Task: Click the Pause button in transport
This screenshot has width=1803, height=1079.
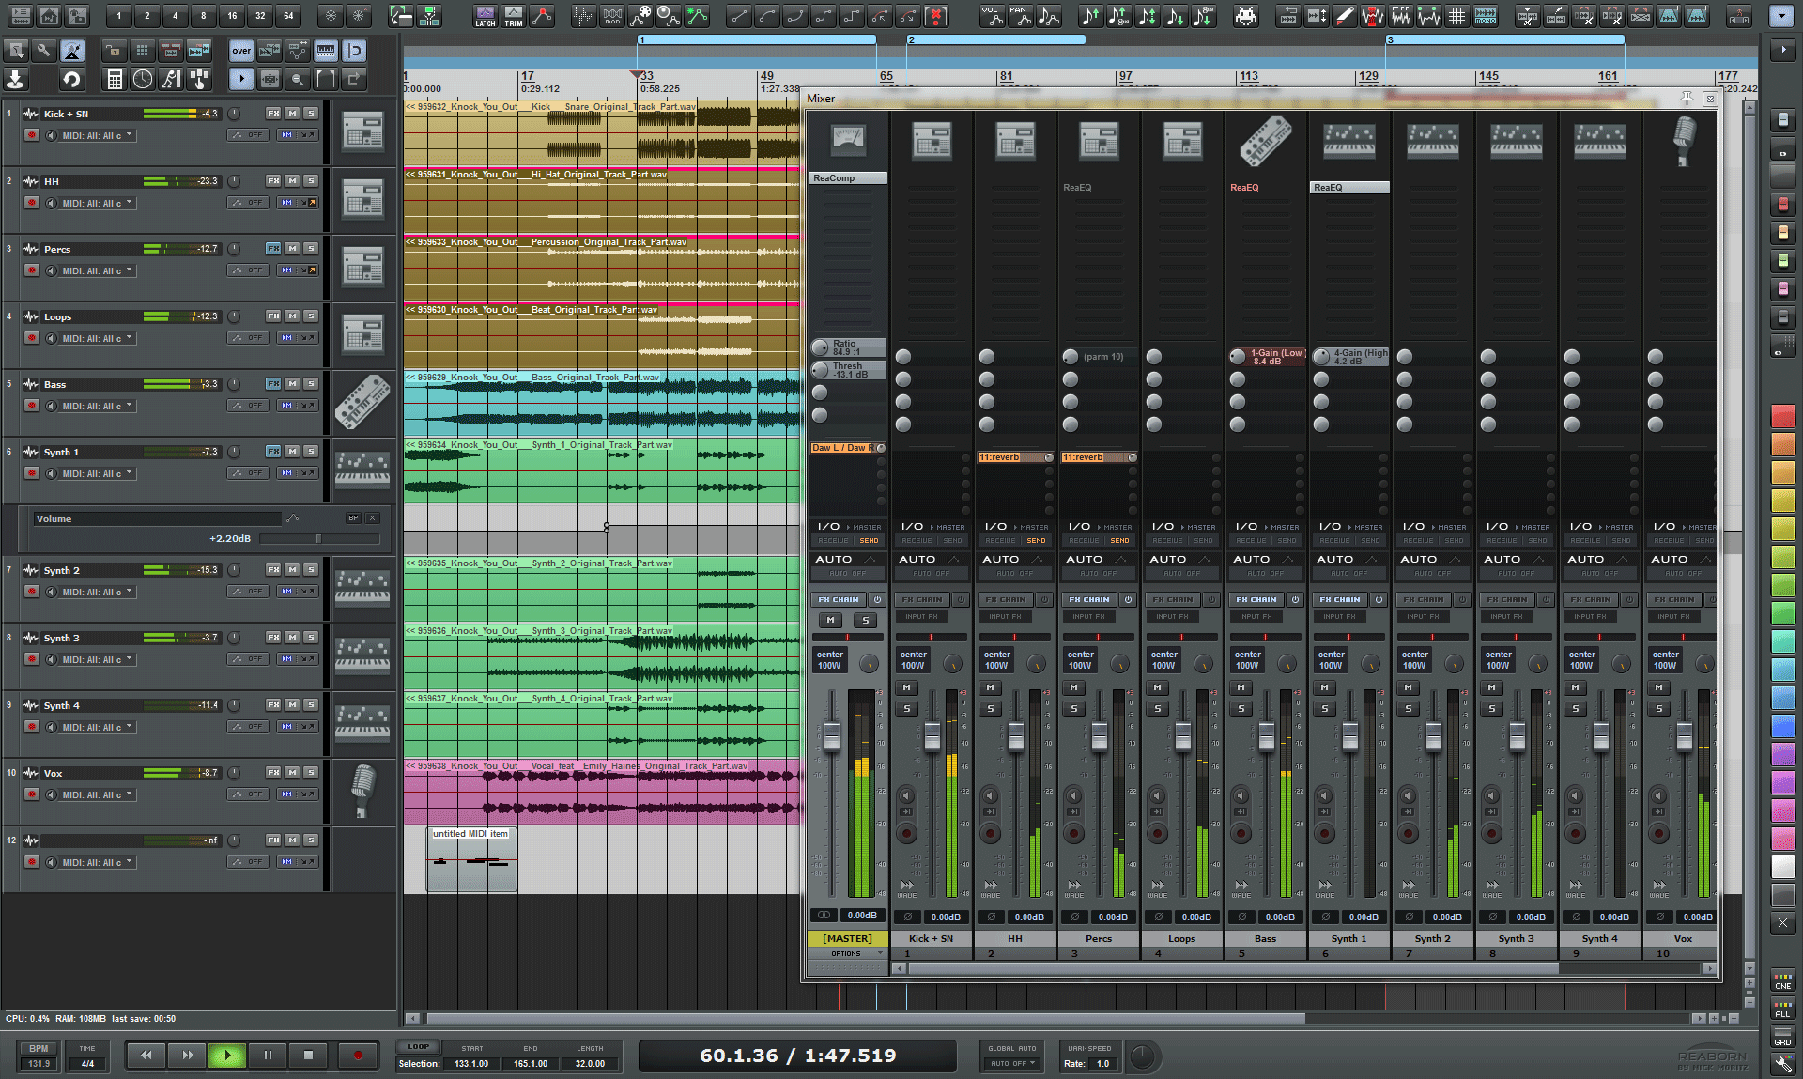Action: point(268,1055)
